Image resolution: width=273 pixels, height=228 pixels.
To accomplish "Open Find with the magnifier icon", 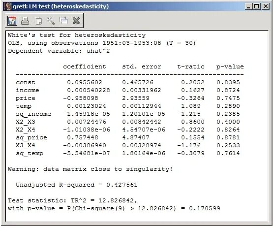I will [51, 21].
